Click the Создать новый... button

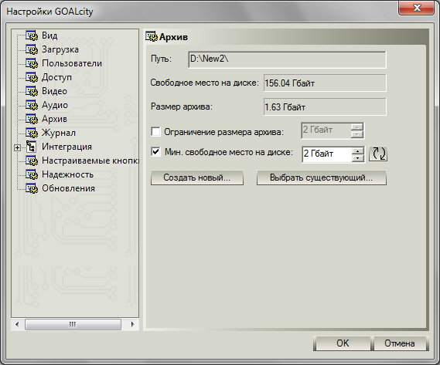(x=197, y=177)
